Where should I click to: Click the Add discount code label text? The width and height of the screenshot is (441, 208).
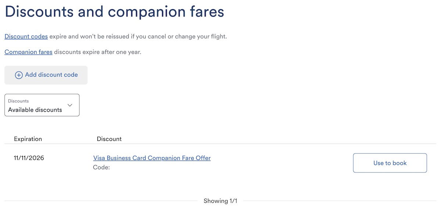pyautogui.click(x=51, y=75)
